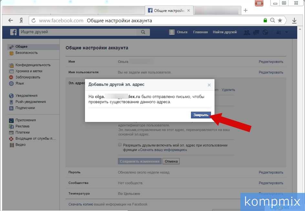Open friend requests icon in Facebook header
The height and width of the screenshot is (211, 305).
tap(247, 32)
